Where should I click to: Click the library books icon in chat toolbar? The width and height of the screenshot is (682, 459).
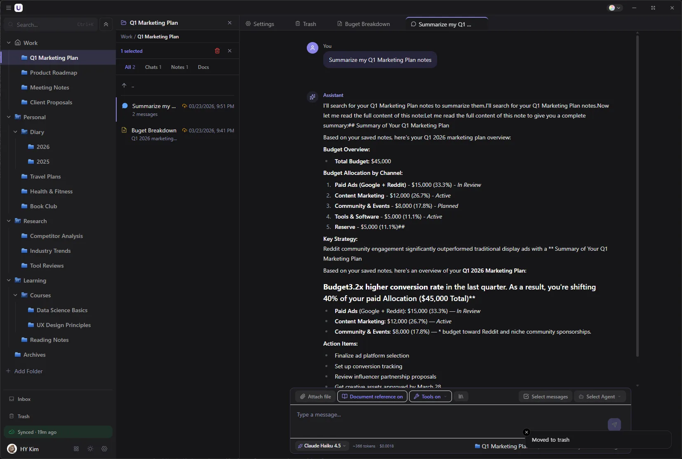[461, 396]
